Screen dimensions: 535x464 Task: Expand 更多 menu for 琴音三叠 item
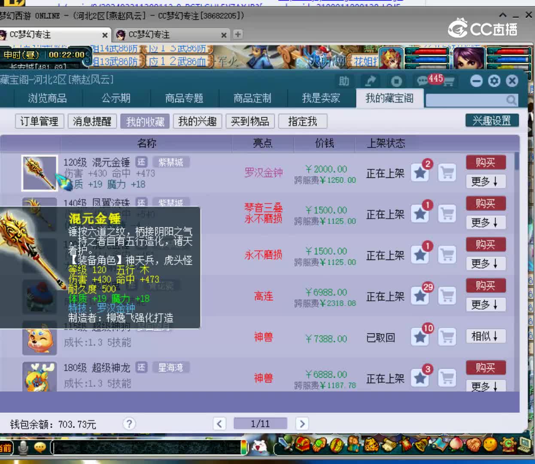(x=486, y=222)
